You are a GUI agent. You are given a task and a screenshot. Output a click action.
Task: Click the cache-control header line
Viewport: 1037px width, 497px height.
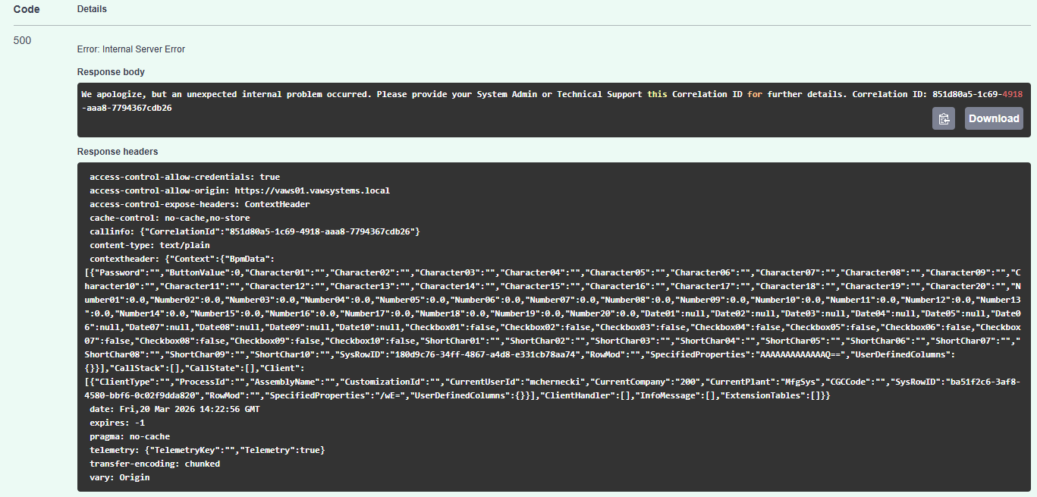pyautogui.click(x=169, y=218)
